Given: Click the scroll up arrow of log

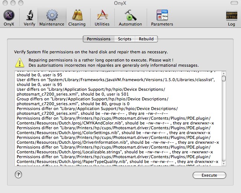Looking at the screenshot, I should 224,73.
